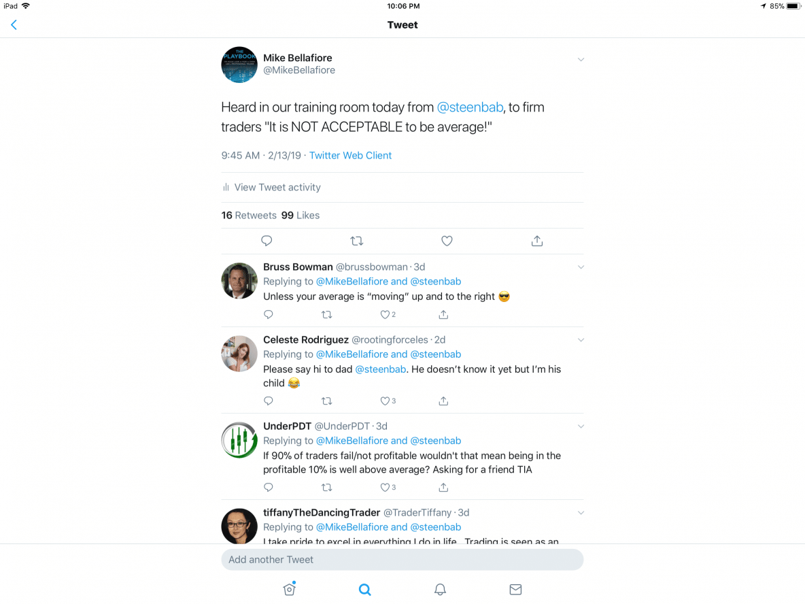
Task: Expand options for Bruss Bowman's reply
Action: point(581,267)
